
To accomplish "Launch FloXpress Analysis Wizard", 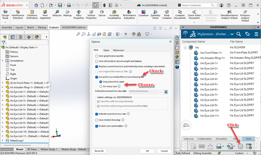I will point(245,16).
